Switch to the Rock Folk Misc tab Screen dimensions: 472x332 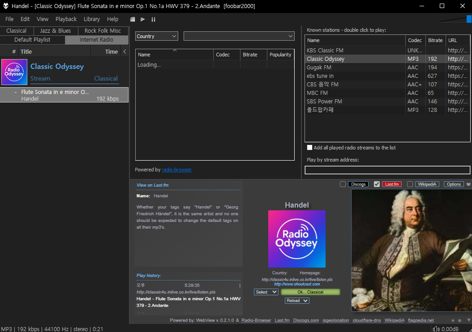coord(103,31)
